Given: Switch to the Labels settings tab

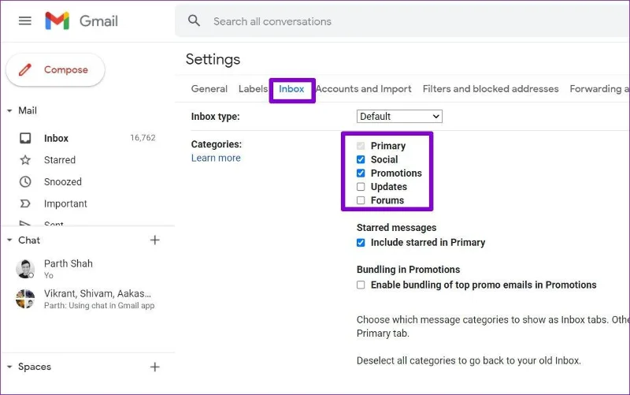Looking at the screenshot, I should [253, 89].
